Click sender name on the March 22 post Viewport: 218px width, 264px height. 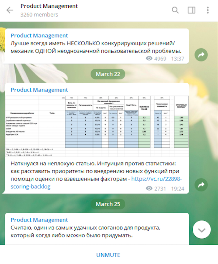coord(39,90)
